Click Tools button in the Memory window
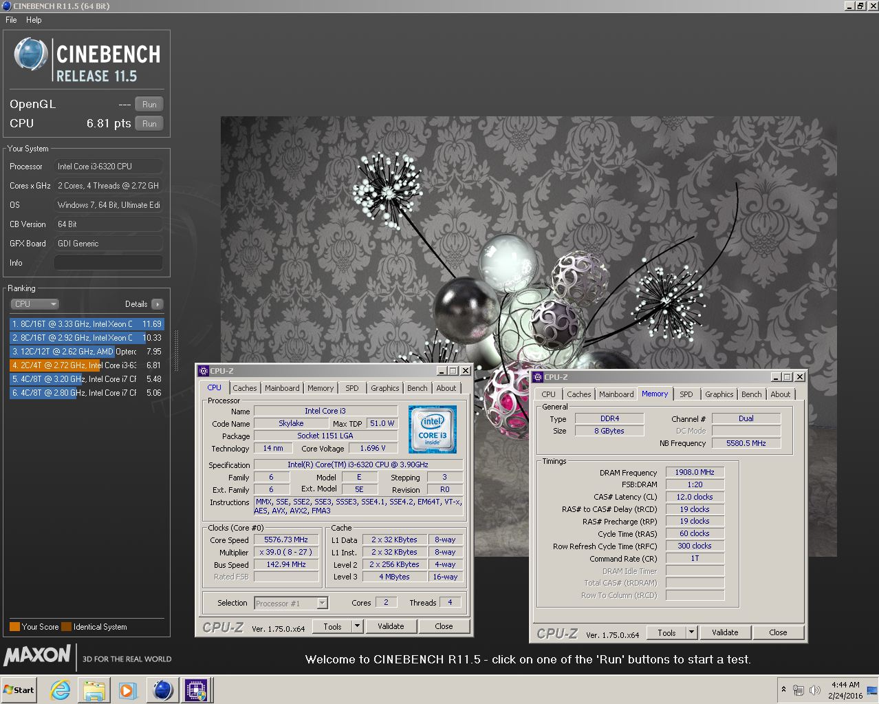This screenshot has width=879, height=704. 666,632
